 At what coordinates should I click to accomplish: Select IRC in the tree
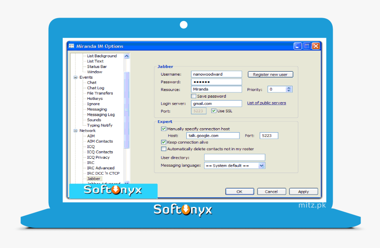91,162
